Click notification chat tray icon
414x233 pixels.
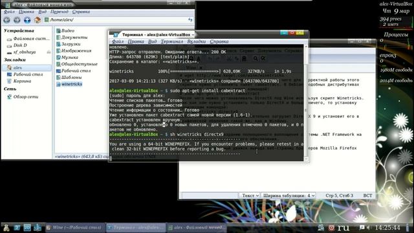point(362,227)
